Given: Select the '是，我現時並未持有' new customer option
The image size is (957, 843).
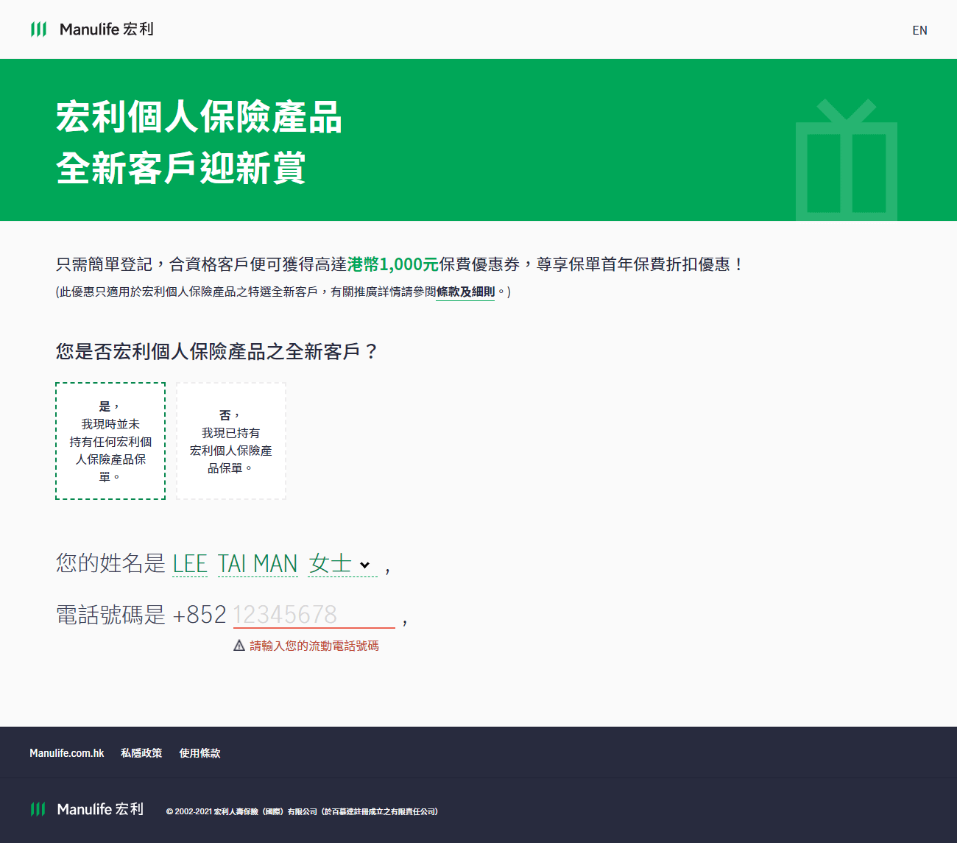Looking at the screenshot, I should (110, 441).
